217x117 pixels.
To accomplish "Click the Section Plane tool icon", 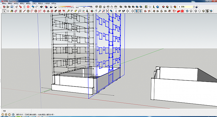I will tap(132, 11).
